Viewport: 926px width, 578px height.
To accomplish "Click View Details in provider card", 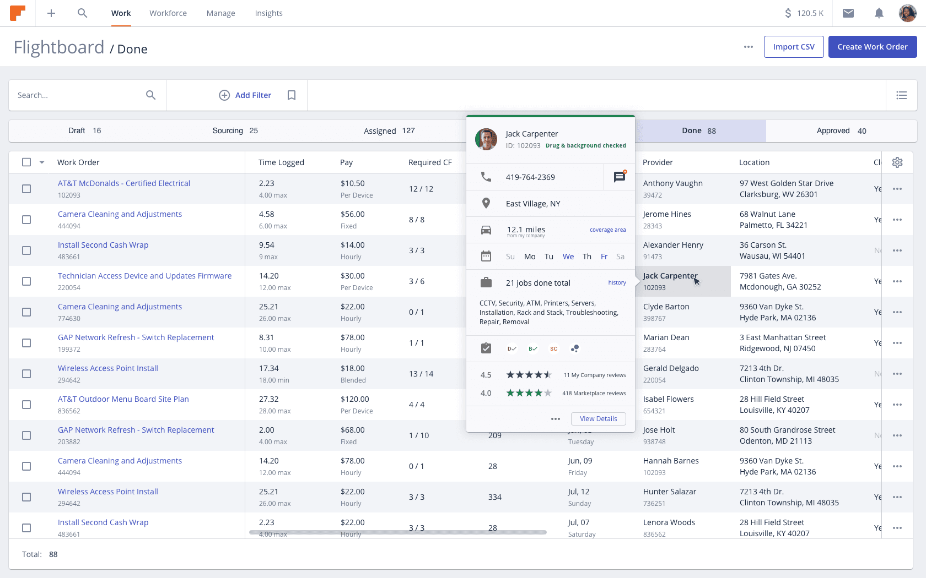I will [x=599, y=419].
